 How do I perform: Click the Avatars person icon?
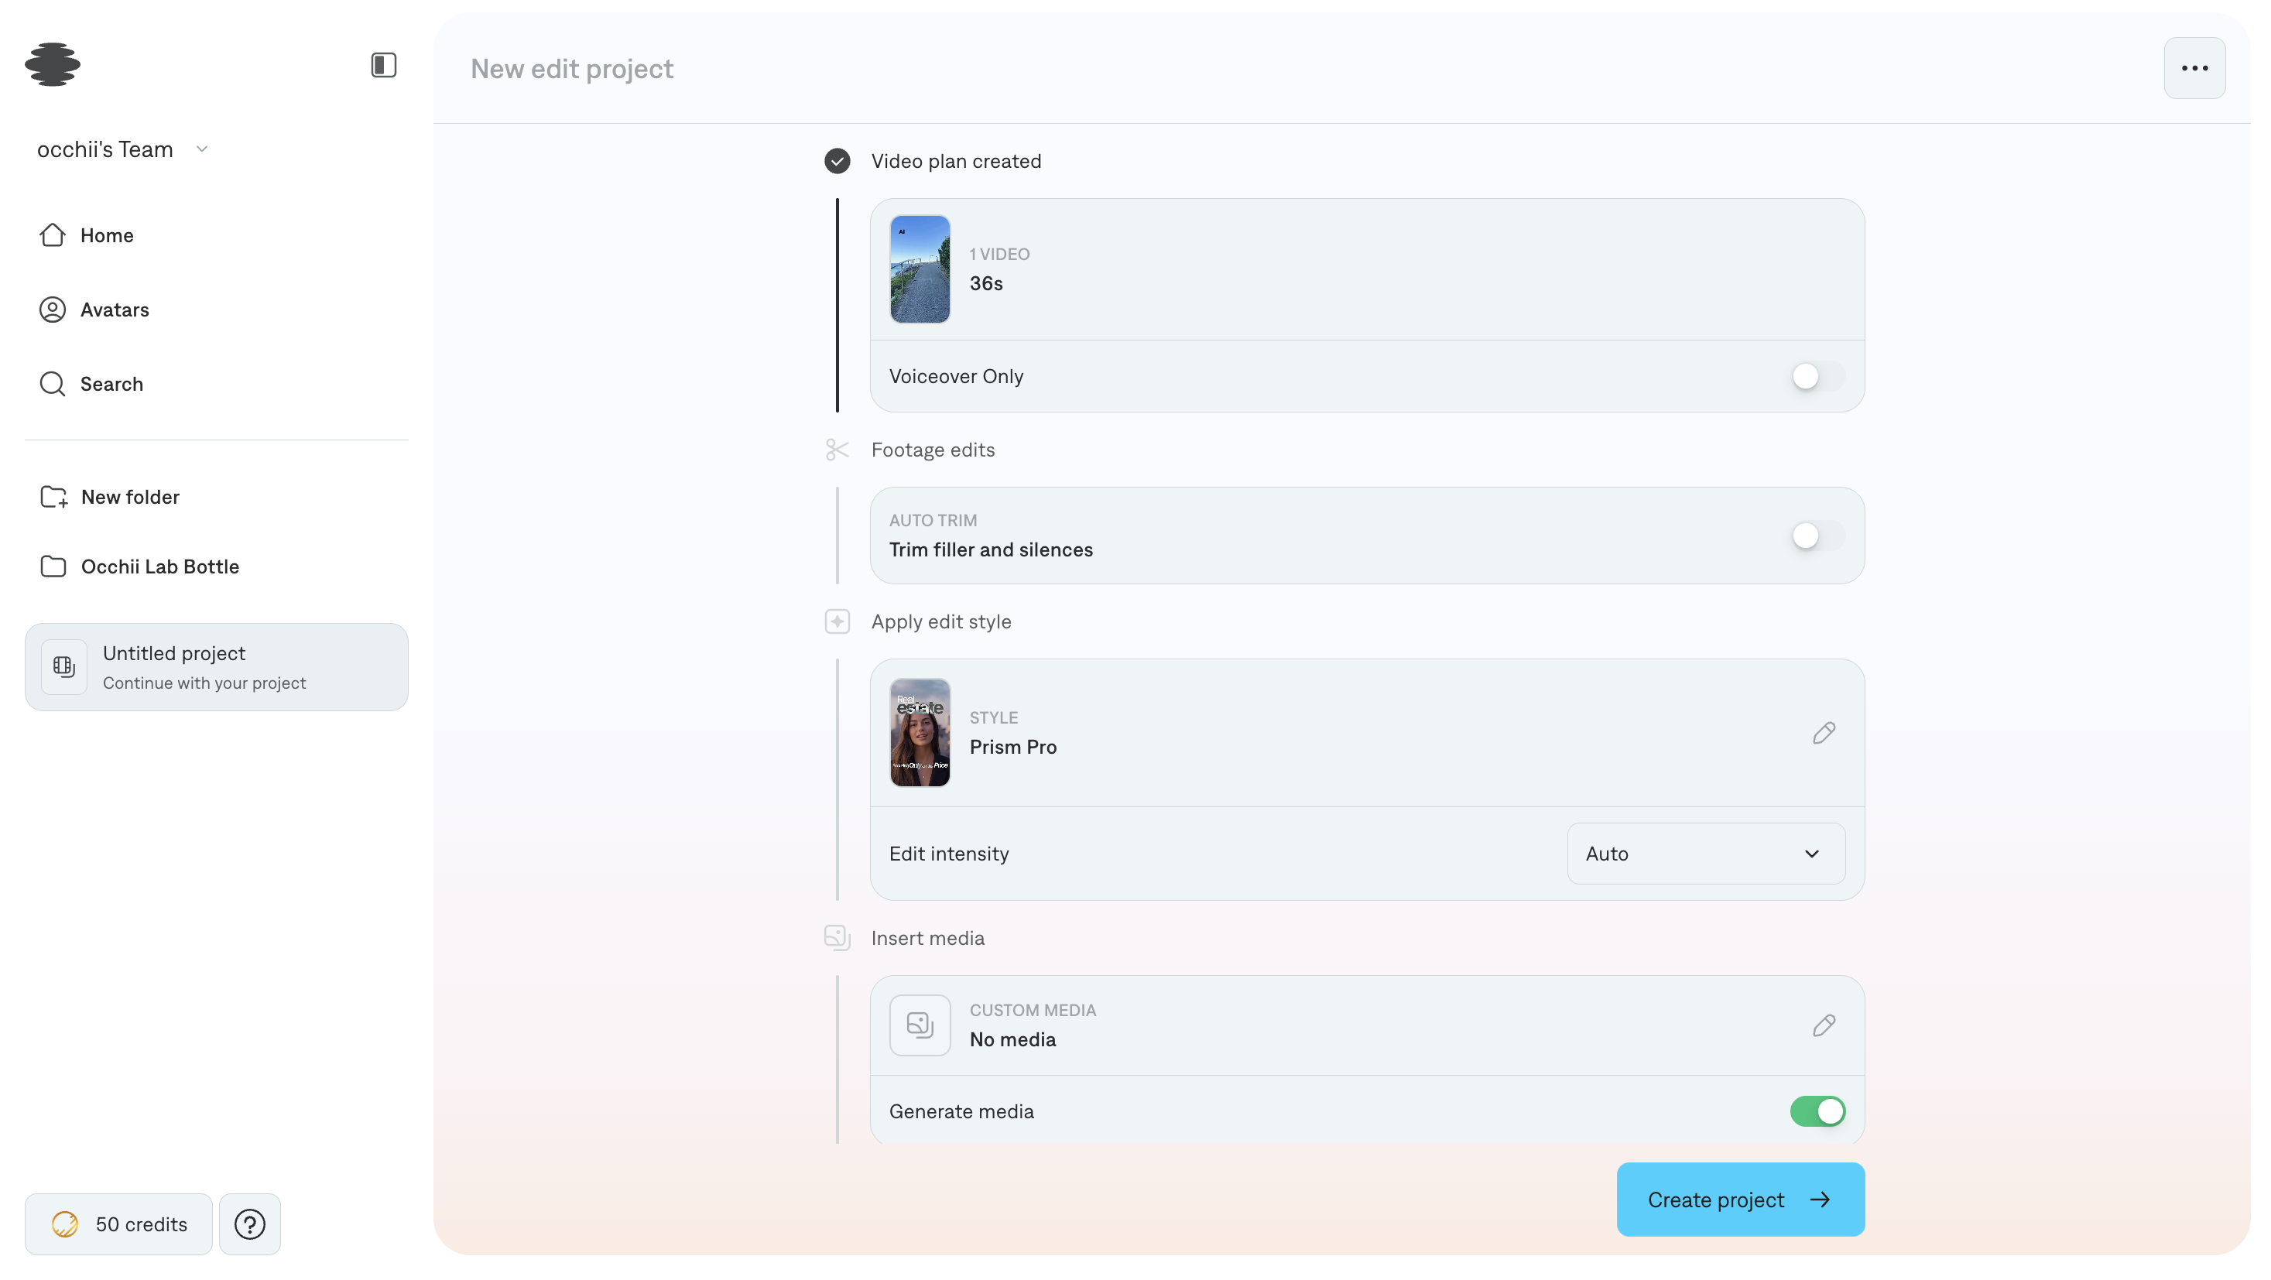point(53,310)
